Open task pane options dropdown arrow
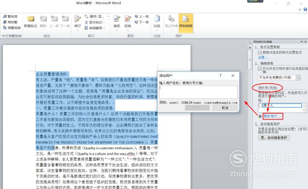 302,42
